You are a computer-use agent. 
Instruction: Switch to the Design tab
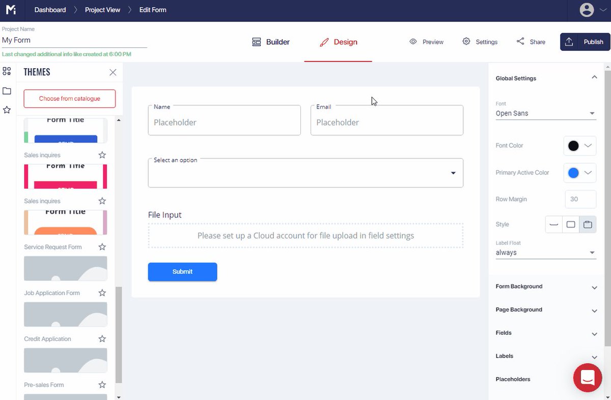coord(338,42)
